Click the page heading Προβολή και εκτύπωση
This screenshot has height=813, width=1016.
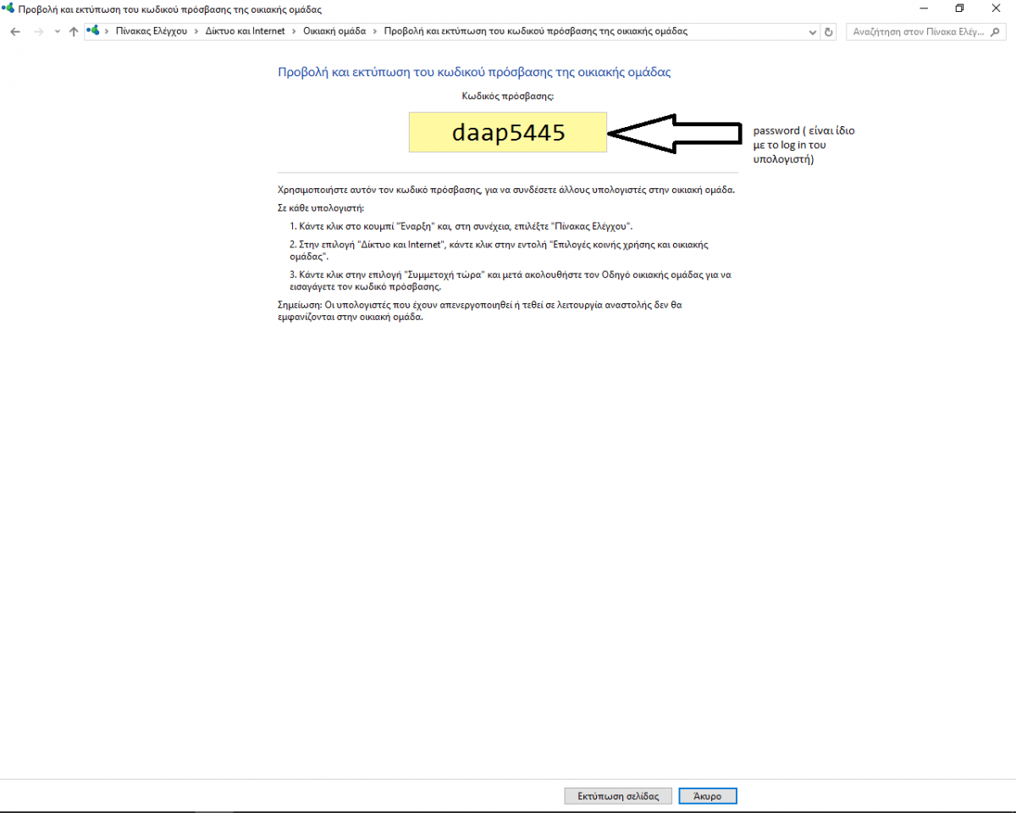[x=474, y=72]
